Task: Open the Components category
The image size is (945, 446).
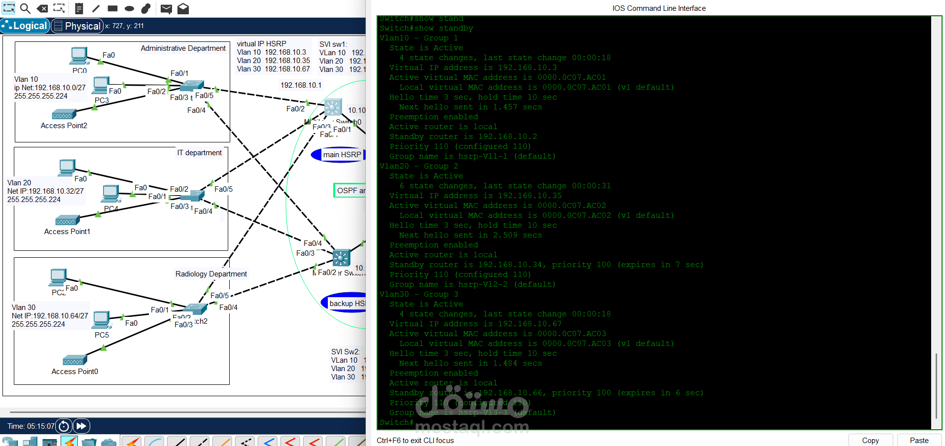Action: [x=50, y=442]
